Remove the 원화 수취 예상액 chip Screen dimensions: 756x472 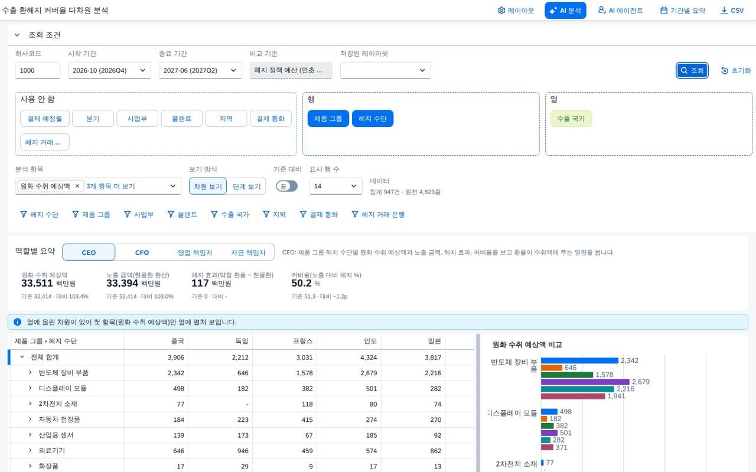point(77,186)
